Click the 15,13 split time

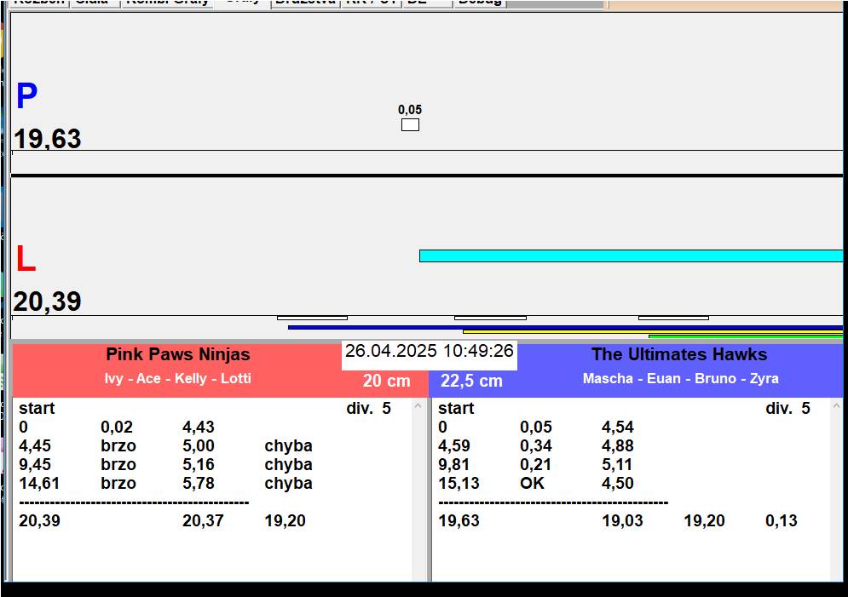(x=459, y=484)
